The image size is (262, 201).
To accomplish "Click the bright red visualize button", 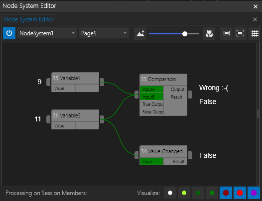I will [x=240, y=193].
